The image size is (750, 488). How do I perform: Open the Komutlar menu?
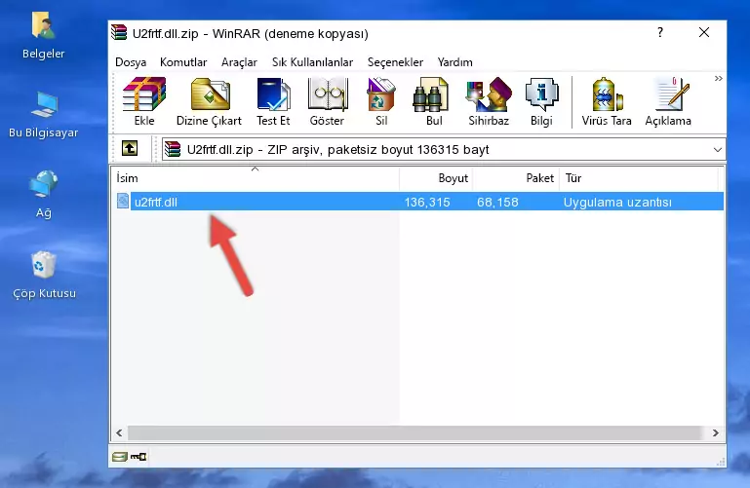183,62
